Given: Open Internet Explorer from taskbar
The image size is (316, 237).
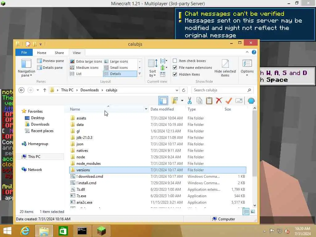Looking at the screenshot, I should [x=25, y=231].
